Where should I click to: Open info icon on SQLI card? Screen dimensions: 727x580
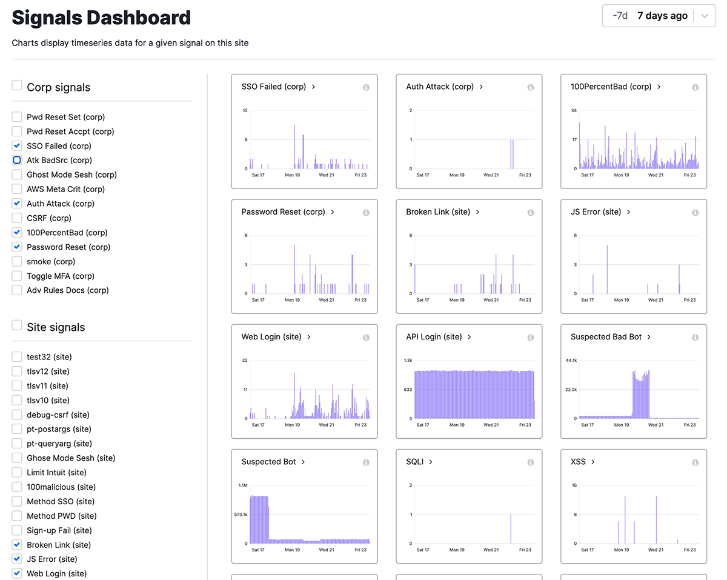pos(531,462)
